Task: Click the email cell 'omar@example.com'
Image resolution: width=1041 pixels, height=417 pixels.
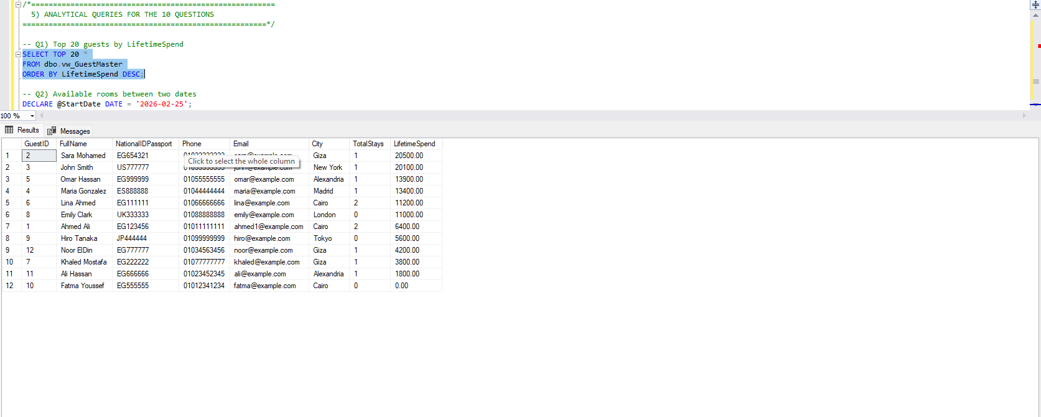Action: 269,179
